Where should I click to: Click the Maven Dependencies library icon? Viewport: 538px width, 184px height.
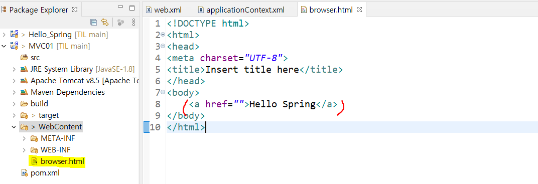coord(24,92)
